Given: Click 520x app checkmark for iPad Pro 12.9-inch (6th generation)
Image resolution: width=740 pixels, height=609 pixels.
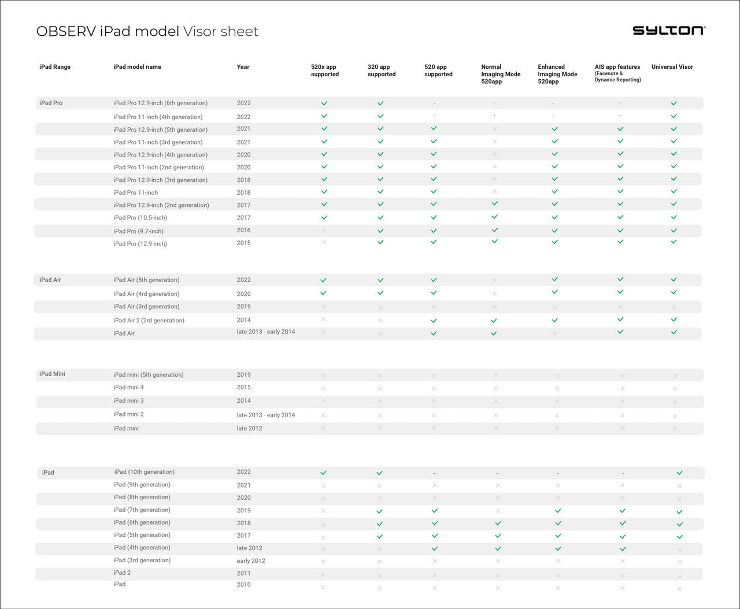Looking at the screenshot, I should [324, 103].
